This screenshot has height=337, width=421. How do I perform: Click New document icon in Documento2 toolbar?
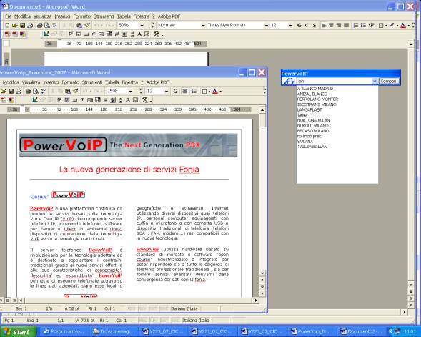click(x=7, y=25)
